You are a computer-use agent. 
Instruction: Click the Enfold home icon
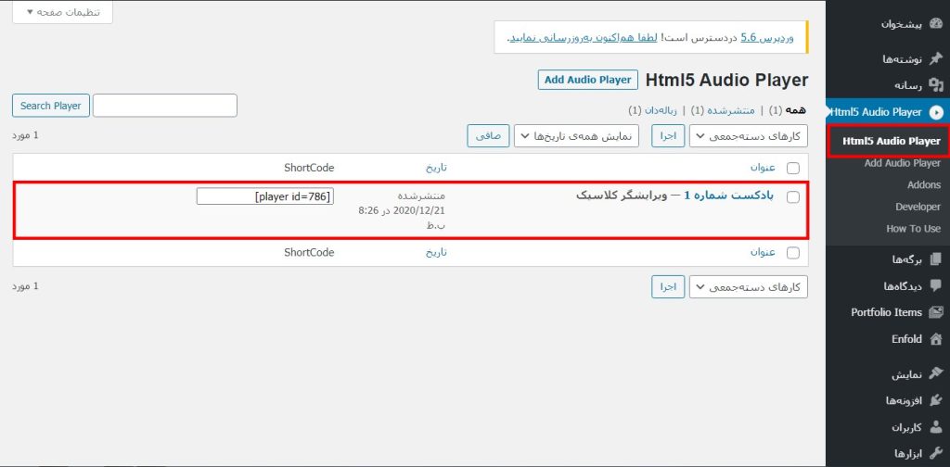point(936,339)
